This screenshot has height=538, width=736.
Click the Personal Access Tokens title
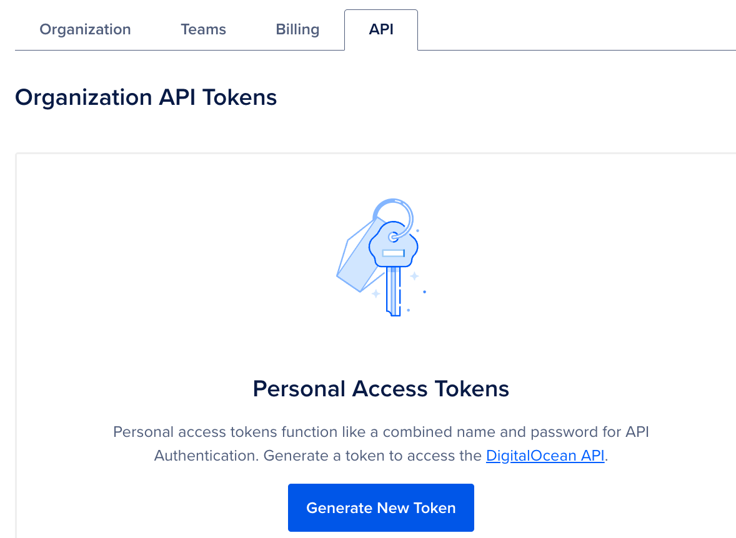tap(380, 389)
